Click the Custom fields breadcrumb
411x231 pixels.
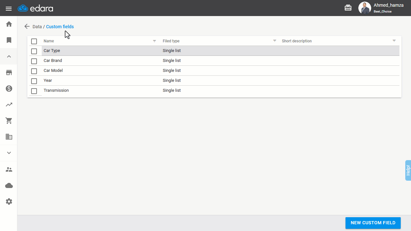(x=60, y=27)
